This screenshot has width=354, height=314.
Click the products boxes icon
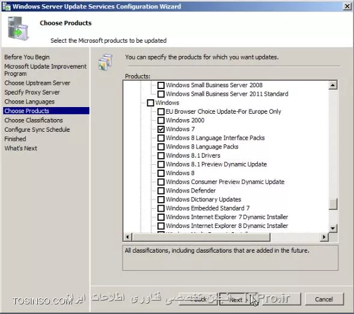(x=105, y=62)
